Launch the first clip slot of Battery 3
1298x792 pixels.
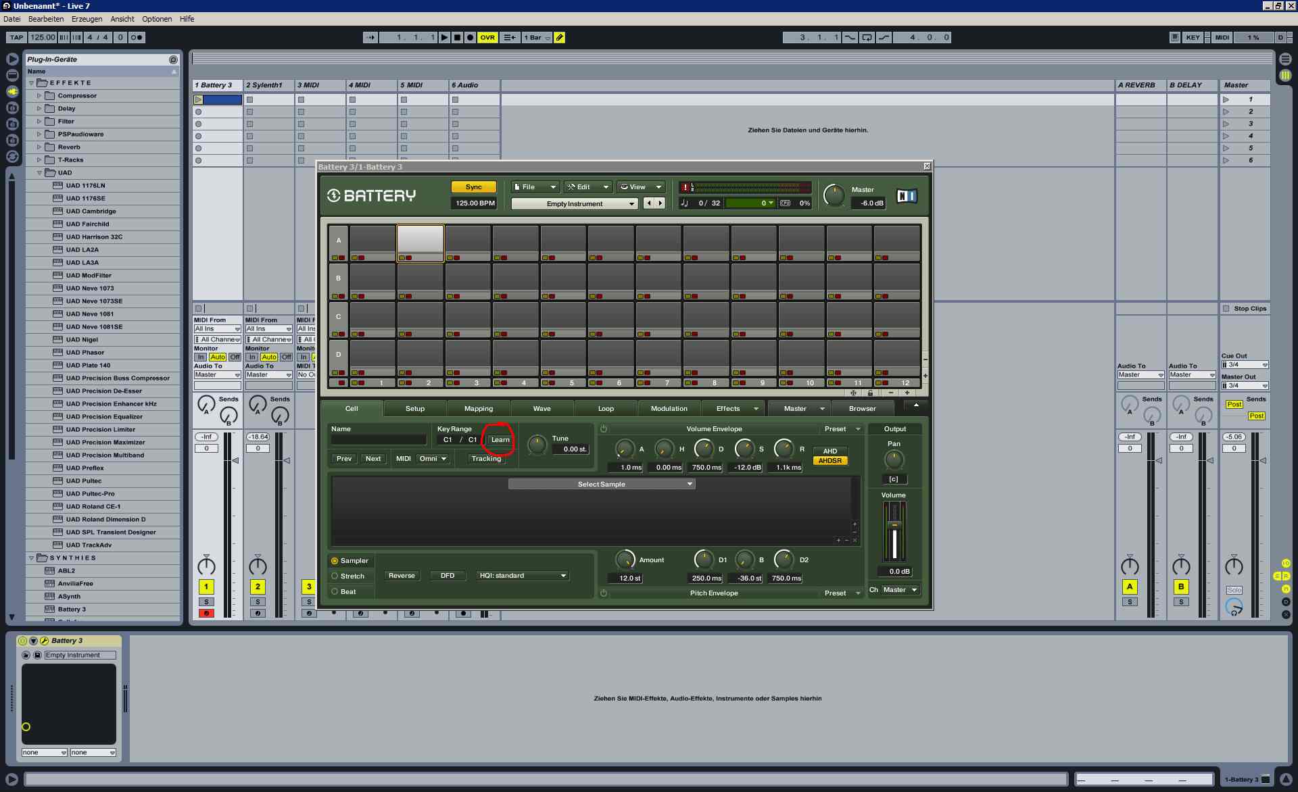(x=198, y=100)
